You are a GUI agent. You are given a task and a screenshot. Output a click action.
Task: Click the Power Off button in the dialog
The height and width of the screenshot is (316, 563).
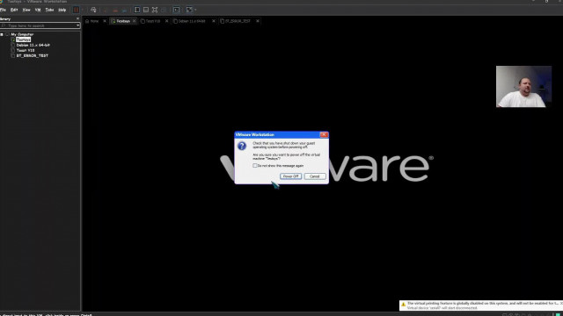290,176
